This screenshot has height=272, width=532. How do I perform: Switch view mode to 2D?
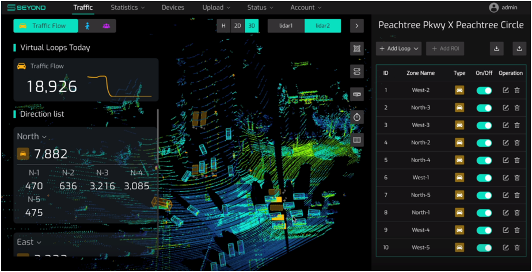coord(237,26)
